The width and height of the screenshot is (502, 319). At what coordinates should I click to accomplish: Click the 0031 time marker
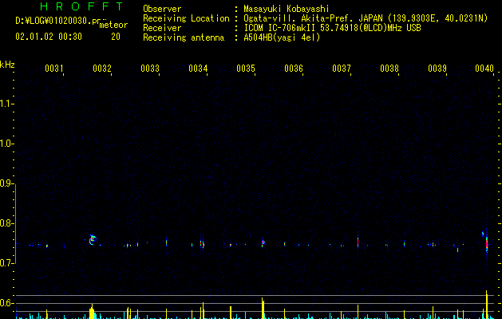(x=54, y=69)
